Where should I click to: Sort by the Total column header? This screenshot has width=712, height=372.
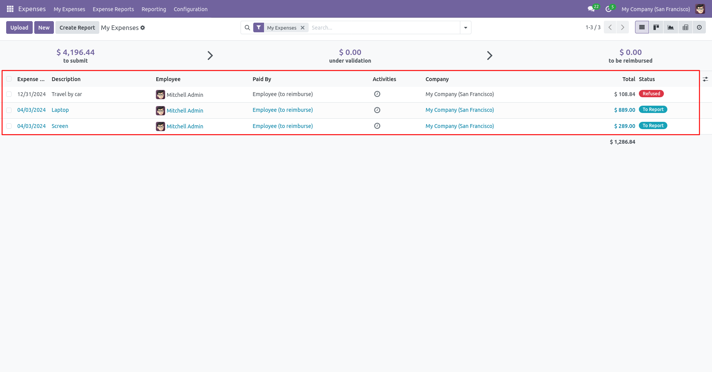[628, 79]
